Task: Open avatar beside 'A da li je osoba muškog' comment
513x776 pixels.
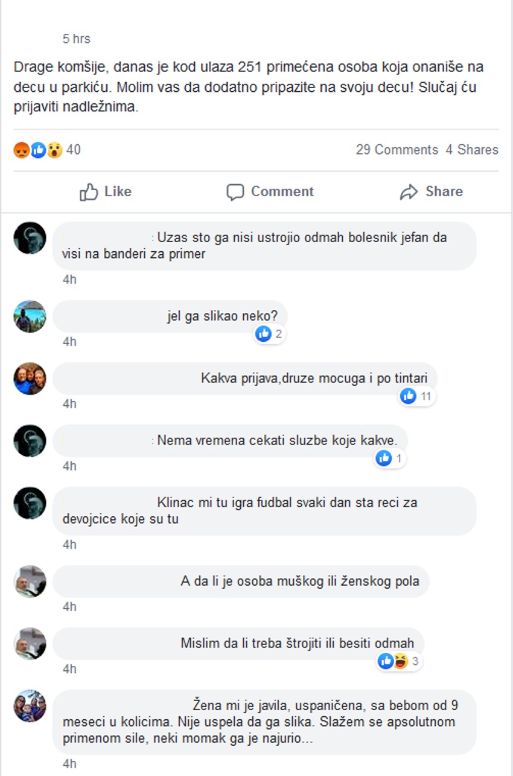Action: click(30, 582)
